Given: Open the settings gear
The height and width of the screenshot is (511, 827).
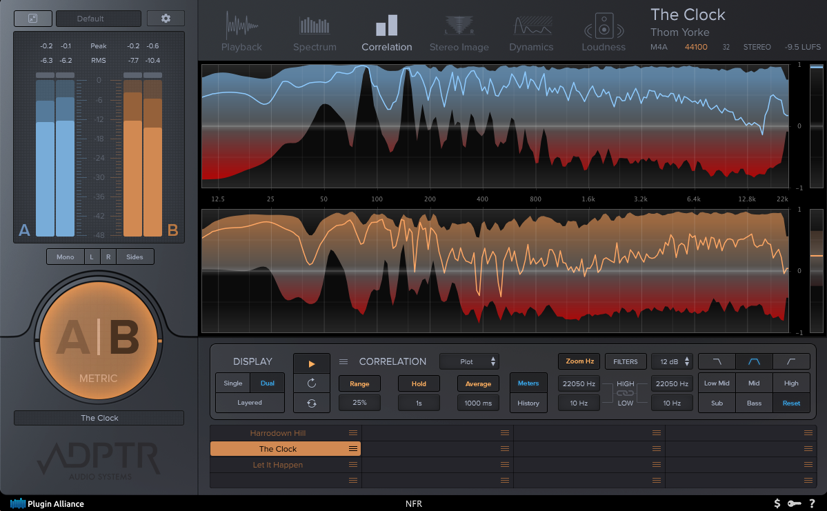Looking at the screenshot, I should (166, 19).
